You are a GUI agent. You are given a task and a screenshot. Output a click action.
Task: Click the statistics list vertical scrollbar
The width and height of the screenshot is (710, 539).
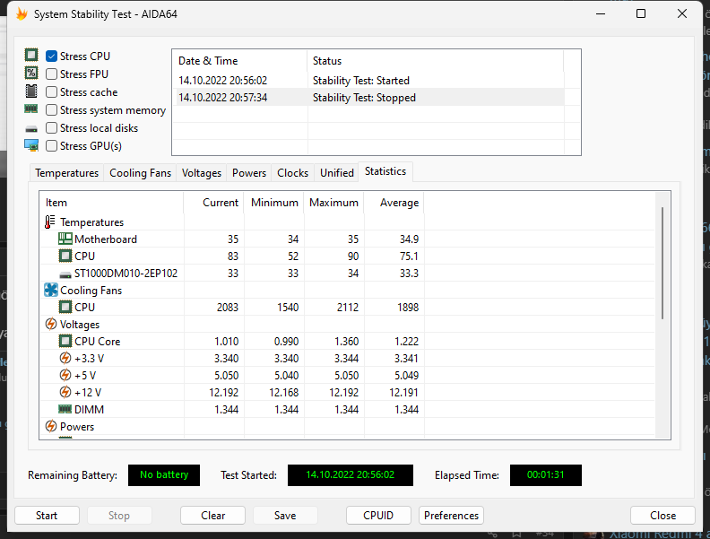pyautogui.click(x=662, y=263)
